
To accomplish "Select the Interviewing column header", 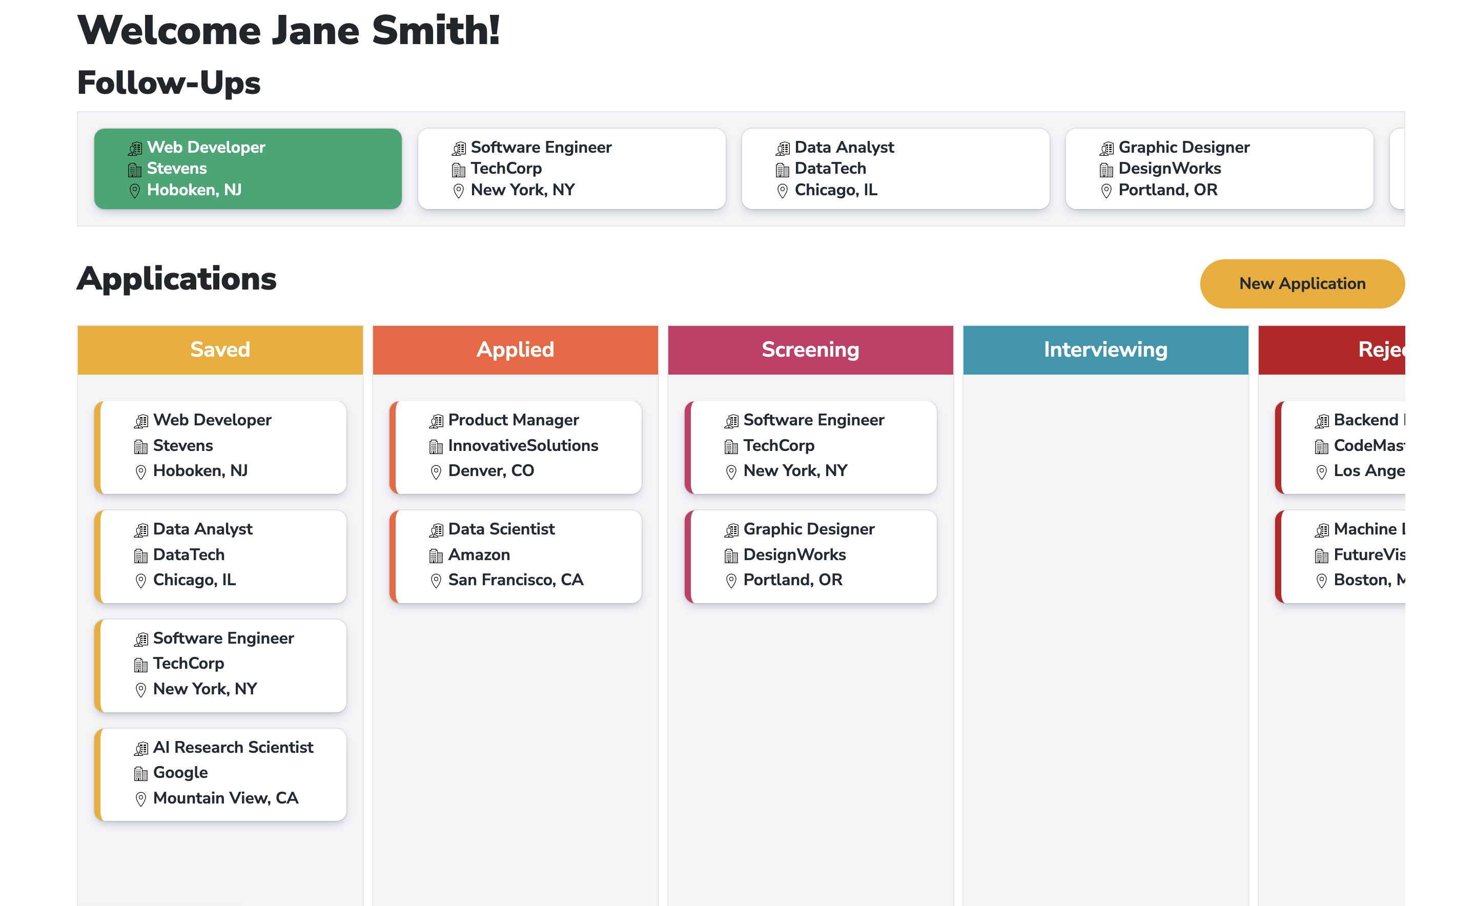I will click(x=1105, y=350).
